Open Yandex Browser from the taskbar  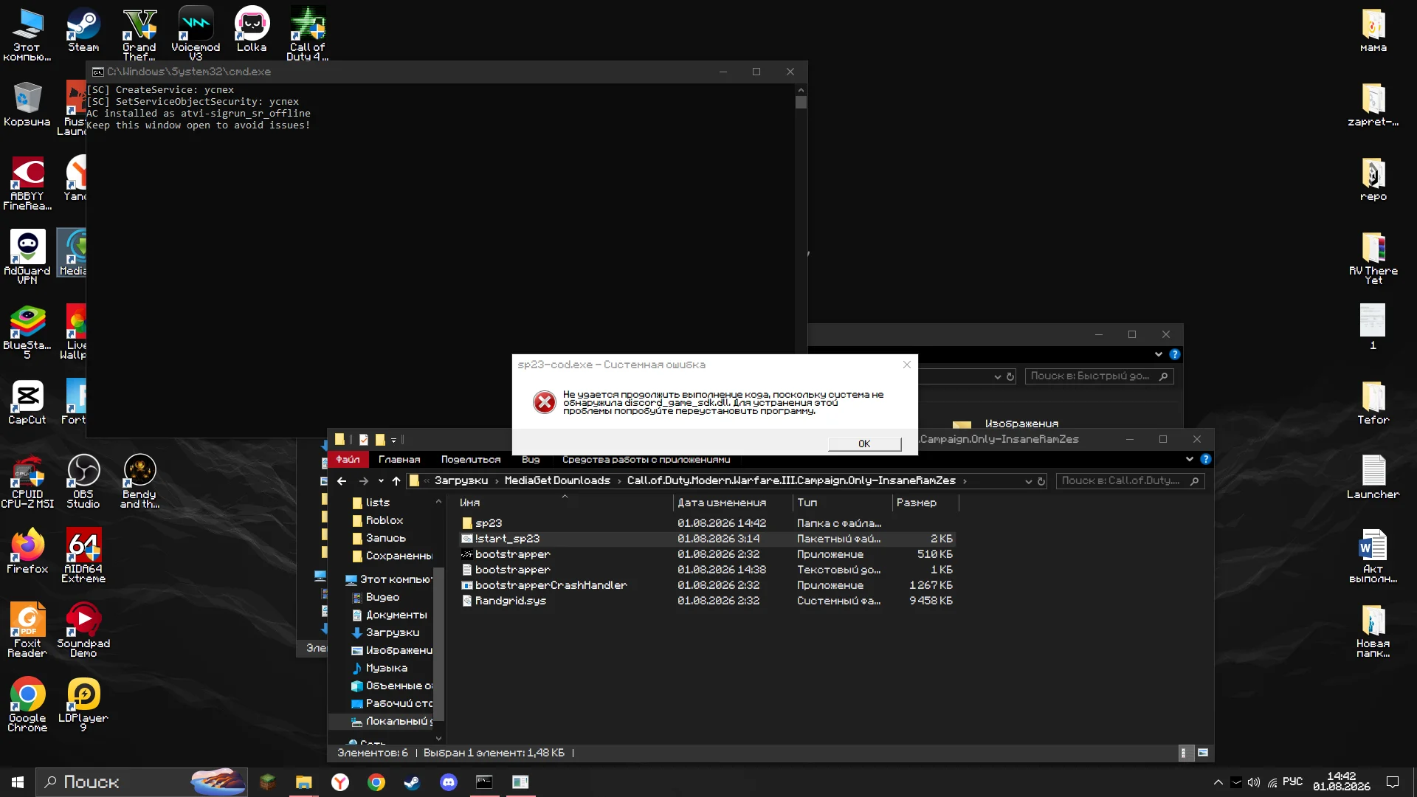coord(340,782)
